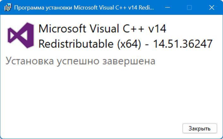Click the (x64) architecture label

[129, 44]
